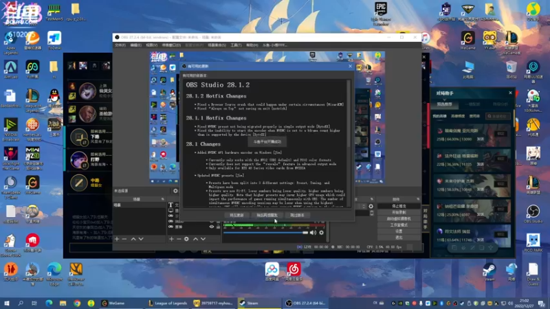The width and height of the screenshot is (550, 309).
Task: Select the 场景 entry in OBS scenes list
Action: click(140, 205)
